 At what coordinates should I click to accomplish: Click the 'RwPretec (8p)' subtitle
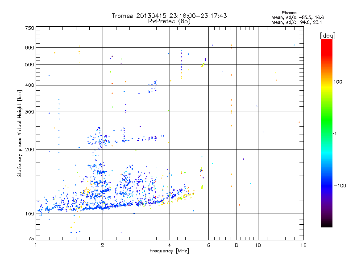[169, 21]
